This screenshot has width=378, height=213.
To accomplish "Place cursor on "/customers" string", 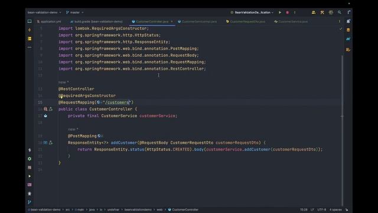I will pos(117,102).
